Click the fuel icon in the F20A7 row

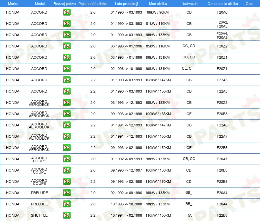coord(66,159)
